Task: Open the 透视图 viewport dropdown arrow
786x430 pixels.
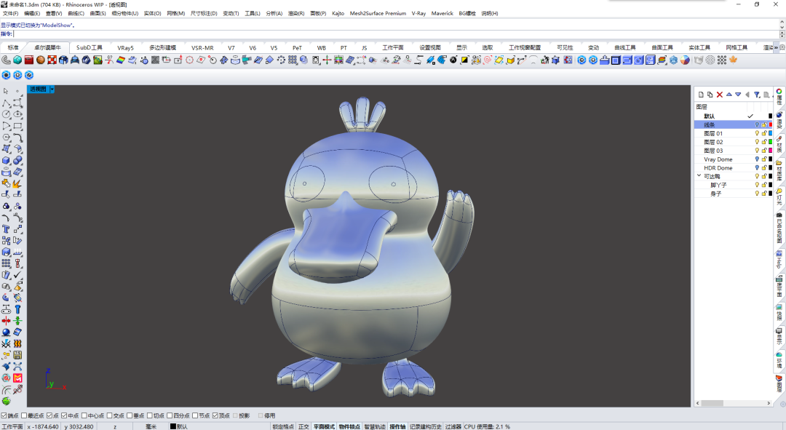Action: 52,89
